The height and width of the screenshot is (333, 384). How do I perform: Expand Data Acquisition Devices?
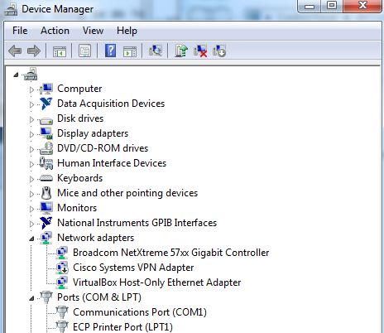(x=31, y=104)
